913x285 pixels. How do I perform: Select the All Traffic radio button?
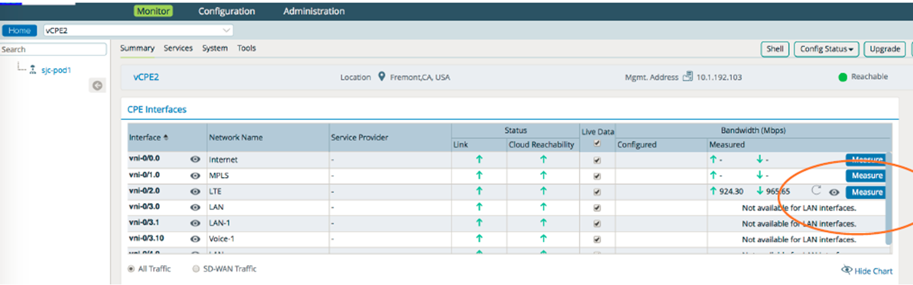131,269
